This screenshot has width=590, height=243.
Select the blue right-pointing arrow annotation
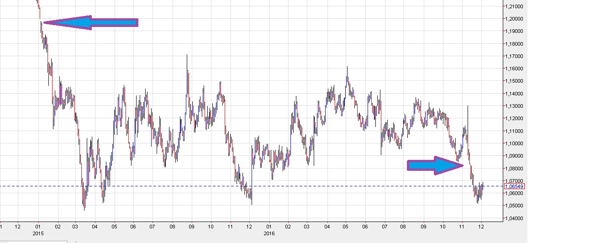434,165
